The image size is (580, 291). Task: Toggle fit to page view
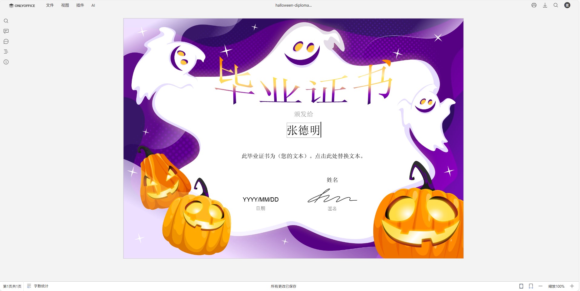tap(521, 286)
